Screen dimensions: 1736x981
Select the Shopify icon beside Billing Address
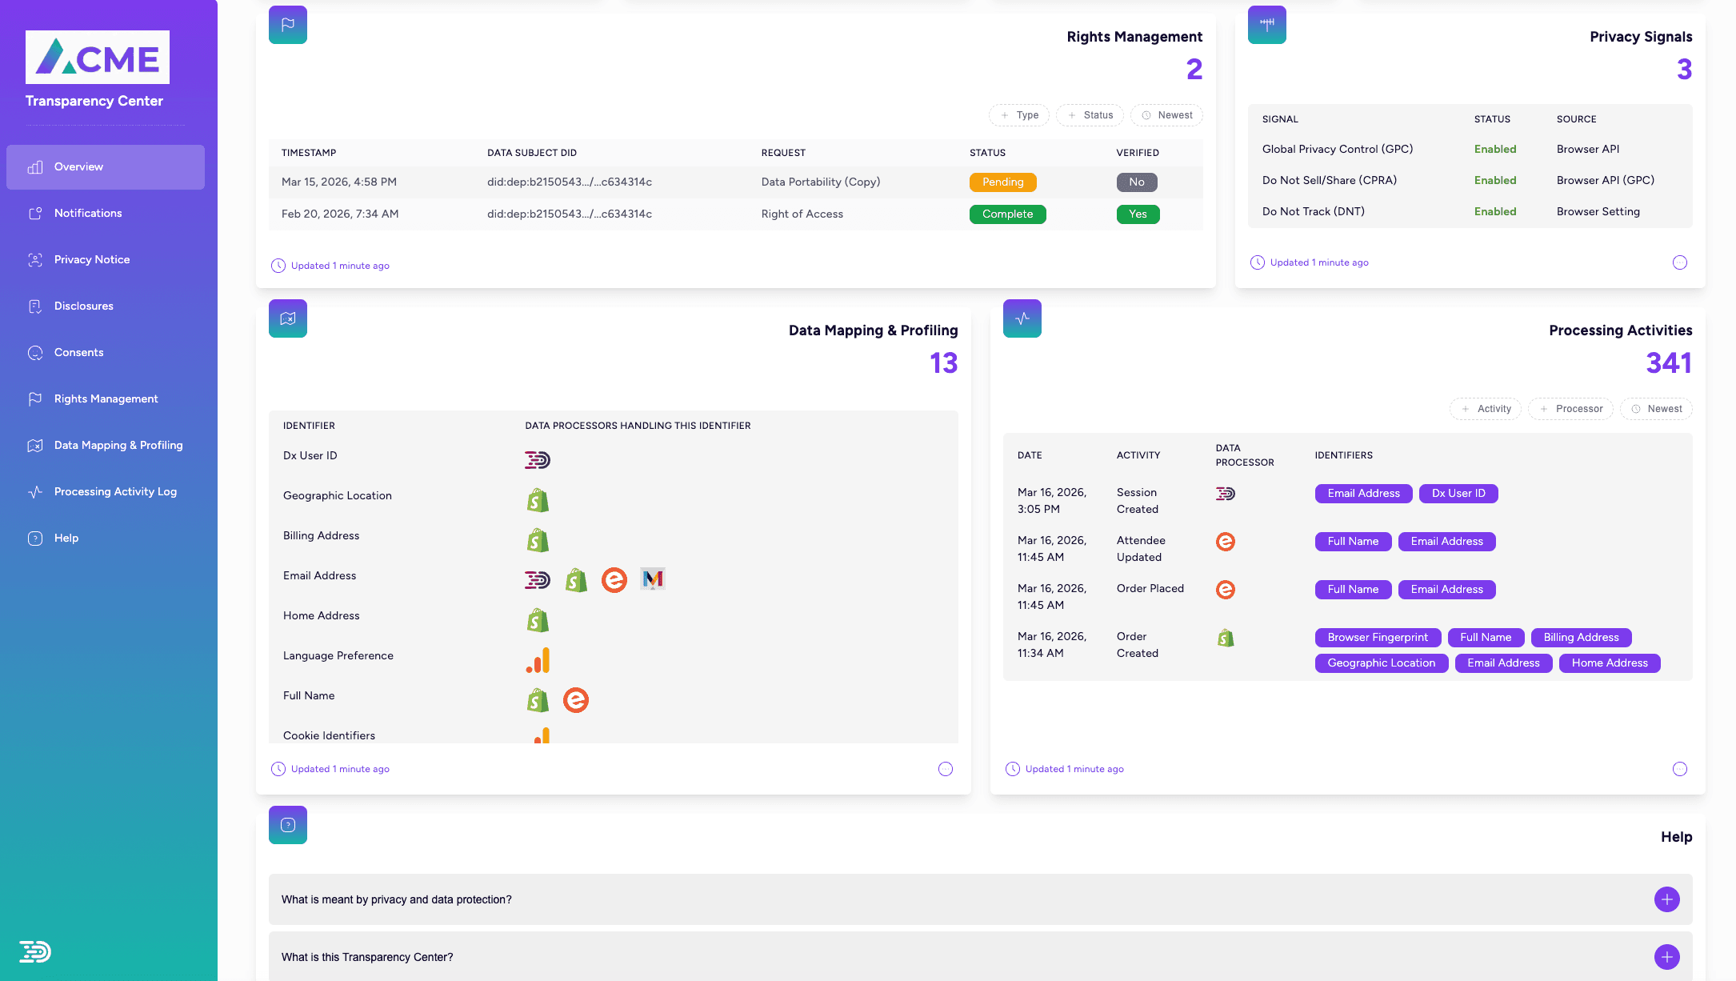click(537, 539)
